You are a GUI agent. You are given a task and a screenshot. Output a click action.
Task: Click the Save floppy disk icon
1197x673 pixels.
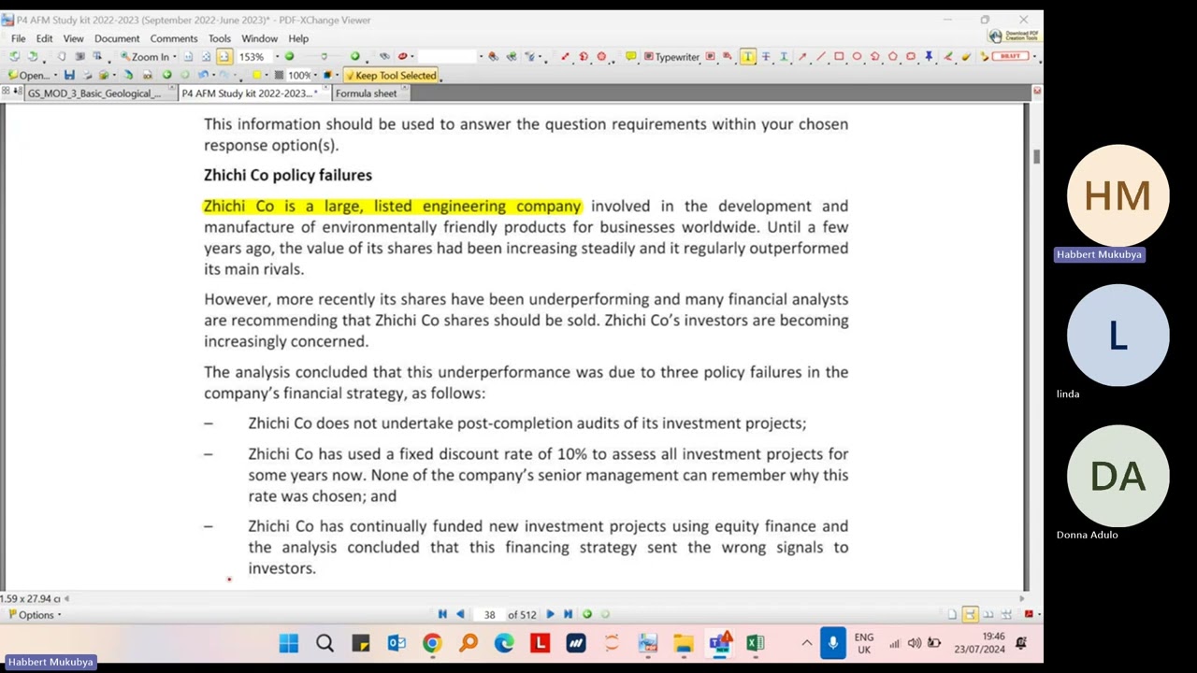point(69,76)
